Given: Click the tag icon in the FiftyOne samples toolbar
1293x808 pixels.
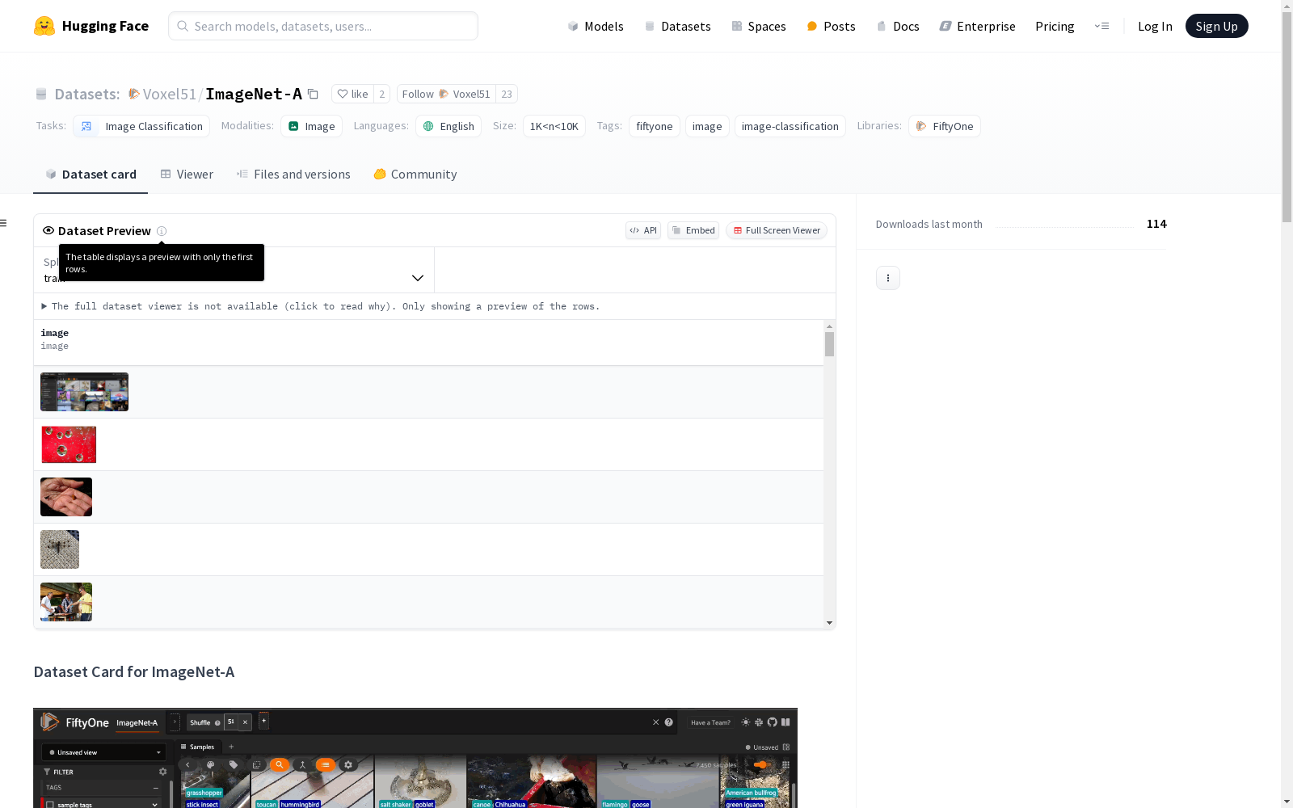Looking at the screenshot, I should click(233, 765).
